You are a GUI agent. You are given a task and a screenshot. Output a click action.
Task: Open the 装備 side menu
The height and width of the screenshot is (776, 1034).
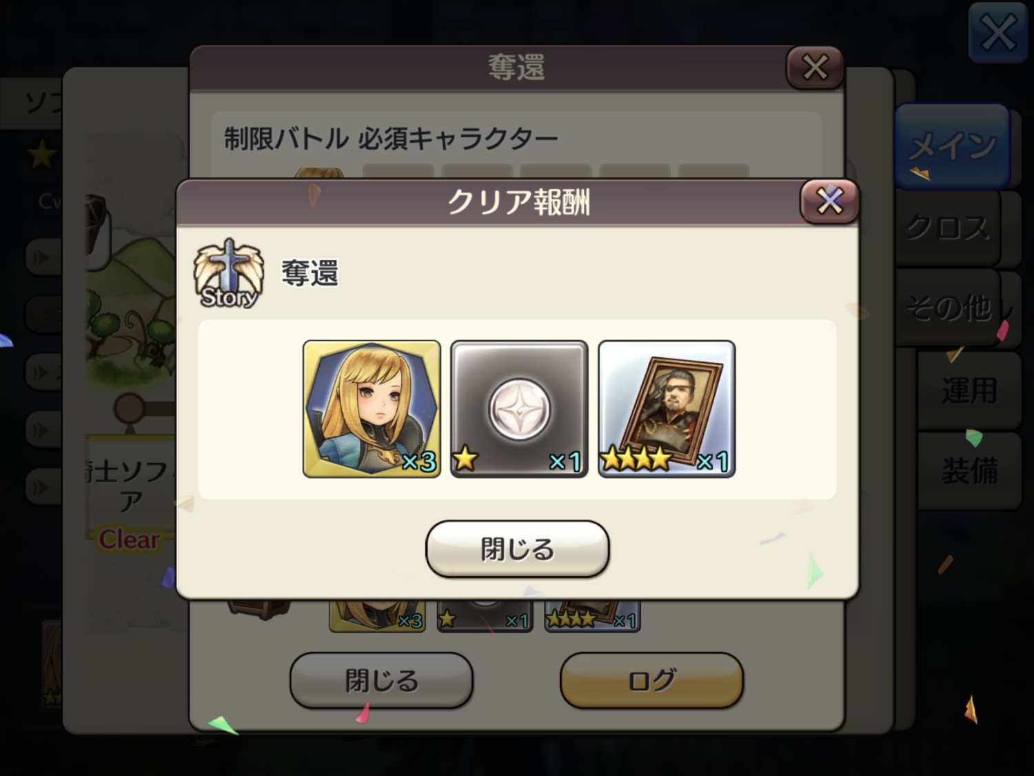(969, 471)
